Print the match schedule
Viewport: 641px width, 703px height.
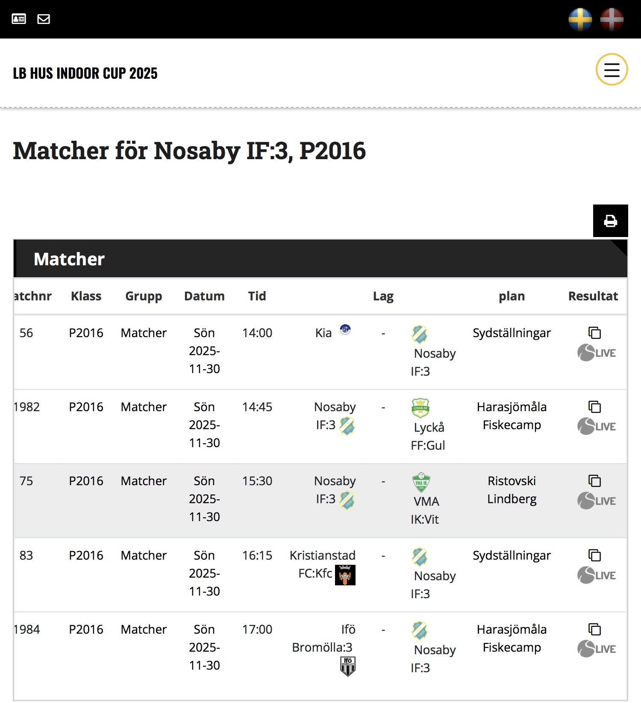610,221
